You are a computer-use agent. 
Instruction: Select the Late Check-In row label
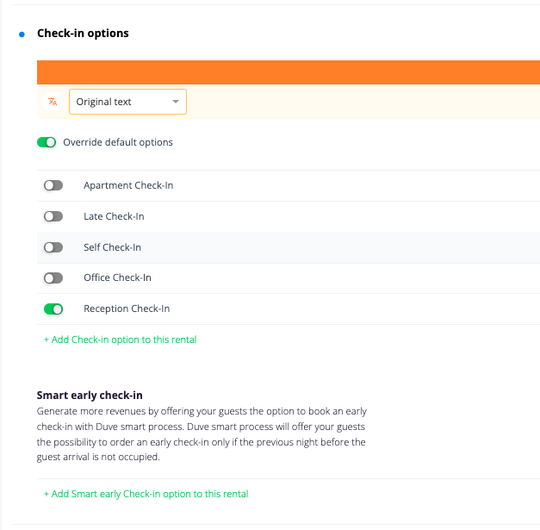[114, 216]
